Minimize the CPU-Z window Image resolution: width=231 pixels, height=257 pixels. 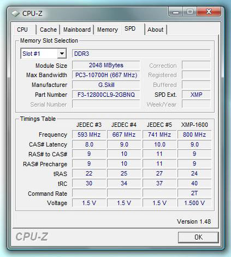click(x=176, y=12)
